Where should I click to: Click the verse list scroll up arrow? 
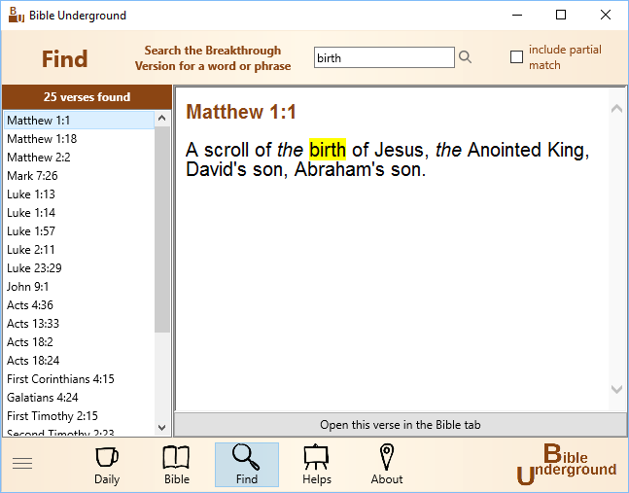coord(162,118)
